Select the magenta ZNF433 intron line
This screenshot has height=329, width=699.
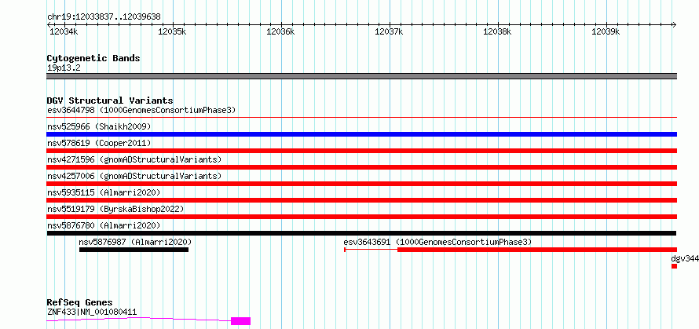coord(139,319)
